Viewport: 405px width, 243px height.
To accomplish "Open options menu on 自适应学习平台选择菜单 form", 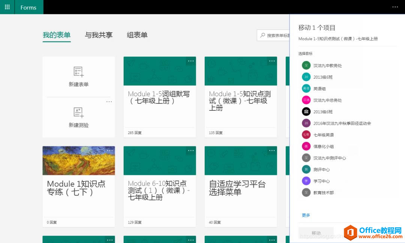I will [x=272, y=150].
